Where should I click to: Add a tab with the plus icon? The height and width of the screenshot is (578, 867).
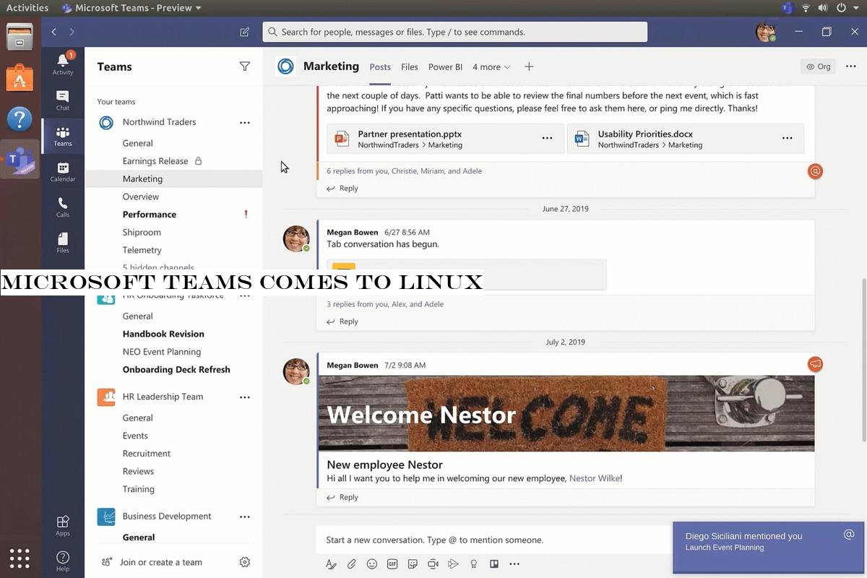pyautogui.click(x=529, y=66)
